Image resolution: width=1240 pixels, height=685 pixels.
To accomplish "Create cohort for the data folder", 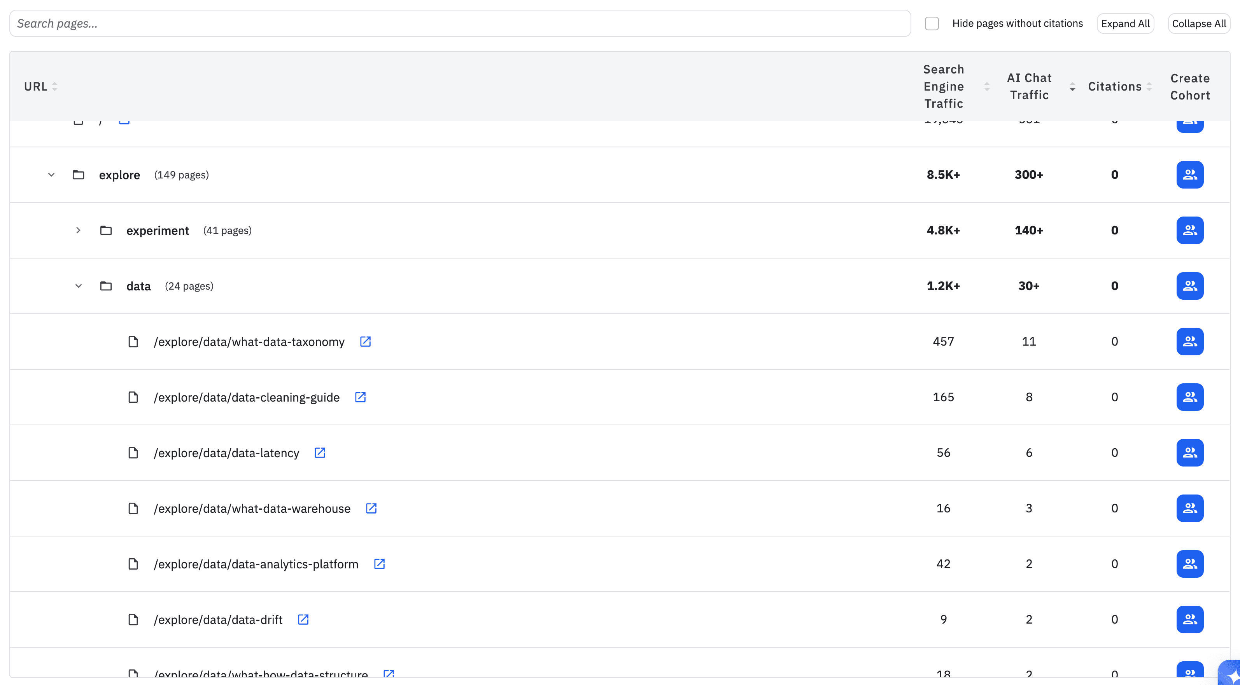I will (x=1189, y=286).
